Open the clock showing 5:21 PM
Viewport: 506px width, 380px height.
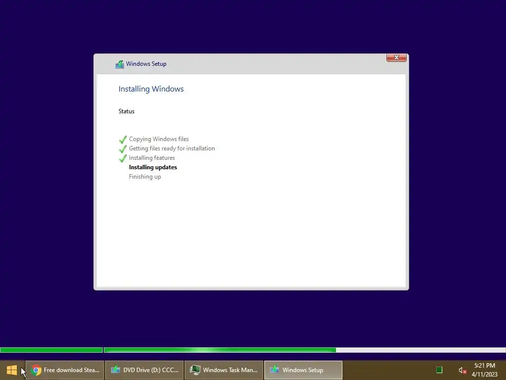pos(485,370)
